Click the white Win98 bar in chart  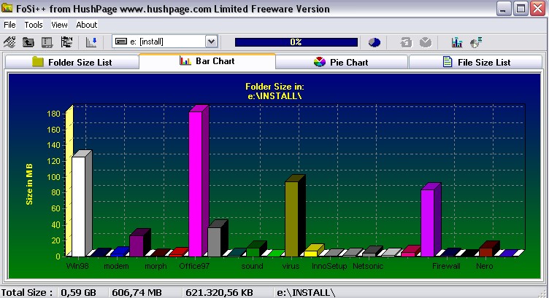(78, 206)
